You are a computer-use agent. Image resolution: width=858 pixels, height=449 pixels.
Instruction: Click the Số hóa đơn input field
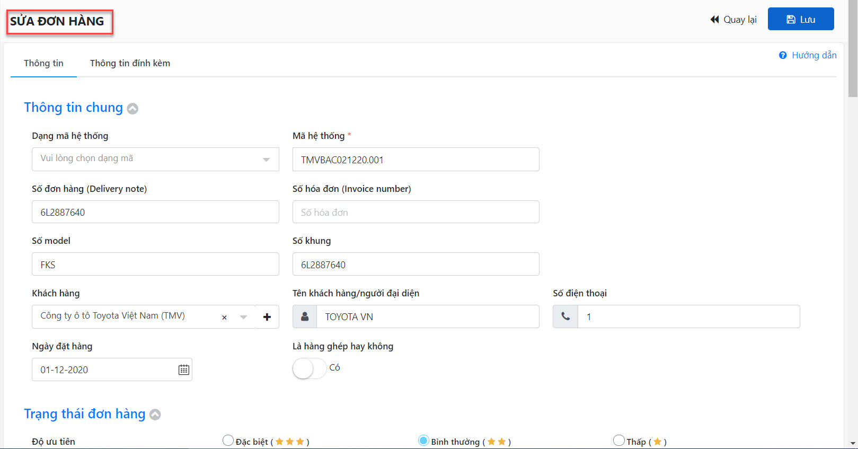[416, 212]
